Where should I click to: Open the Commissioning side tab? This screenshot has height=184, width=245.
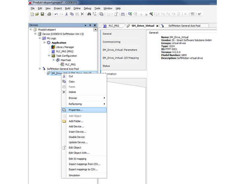point(123,42)
